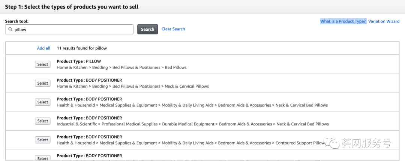Select Industrial & Scientific Neck & Cervical Bed Pillows

pyautogui.click(x=43, y=121)
